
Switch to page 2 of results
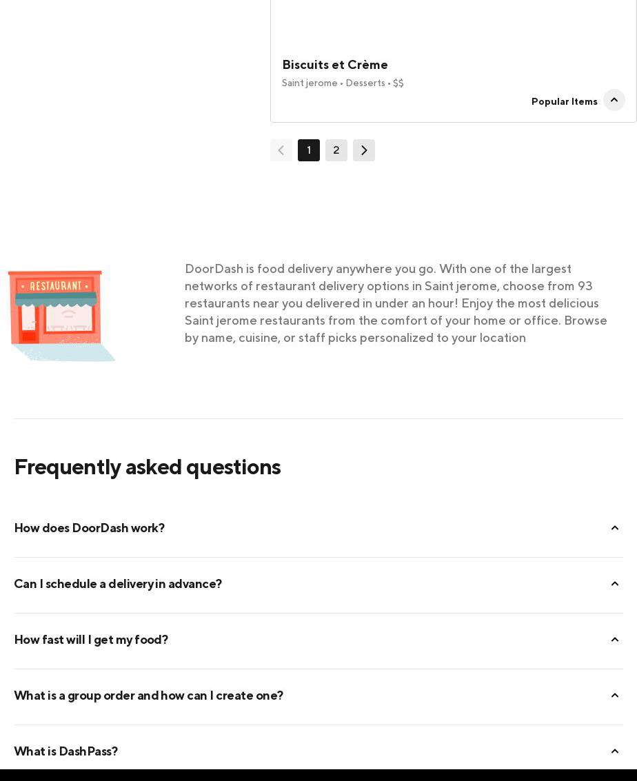(336, 150)
